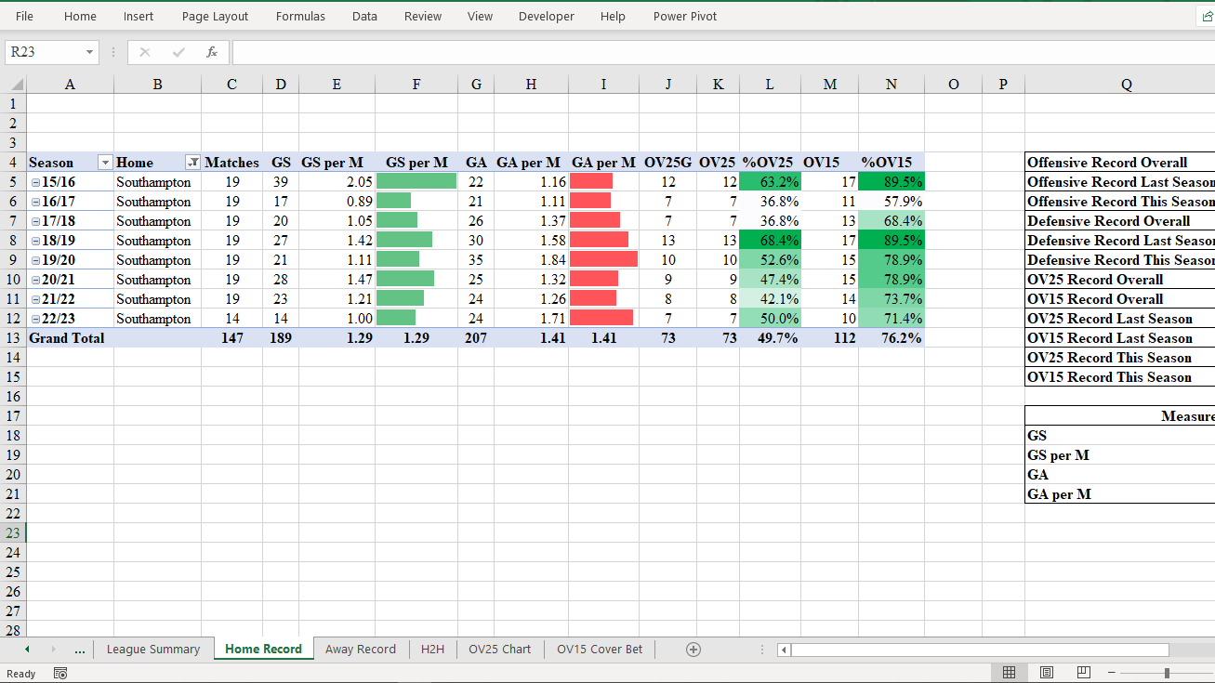Switch to the Power Pivot ribbon tab

tap(685, 16)
